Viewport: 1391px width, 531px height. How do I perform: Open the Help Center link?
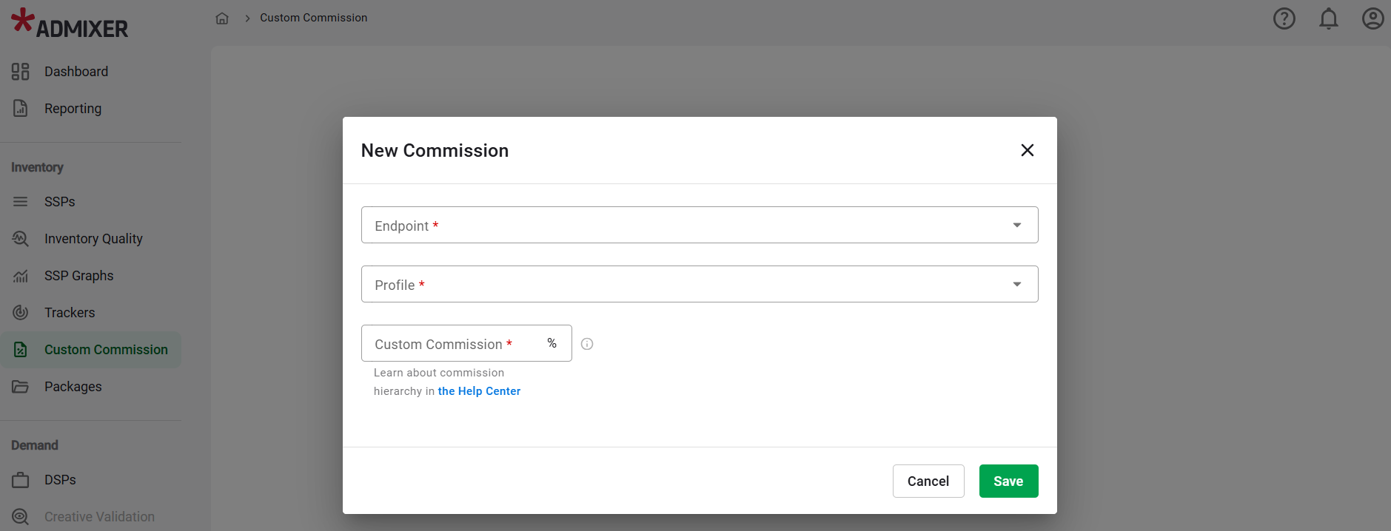479,391
